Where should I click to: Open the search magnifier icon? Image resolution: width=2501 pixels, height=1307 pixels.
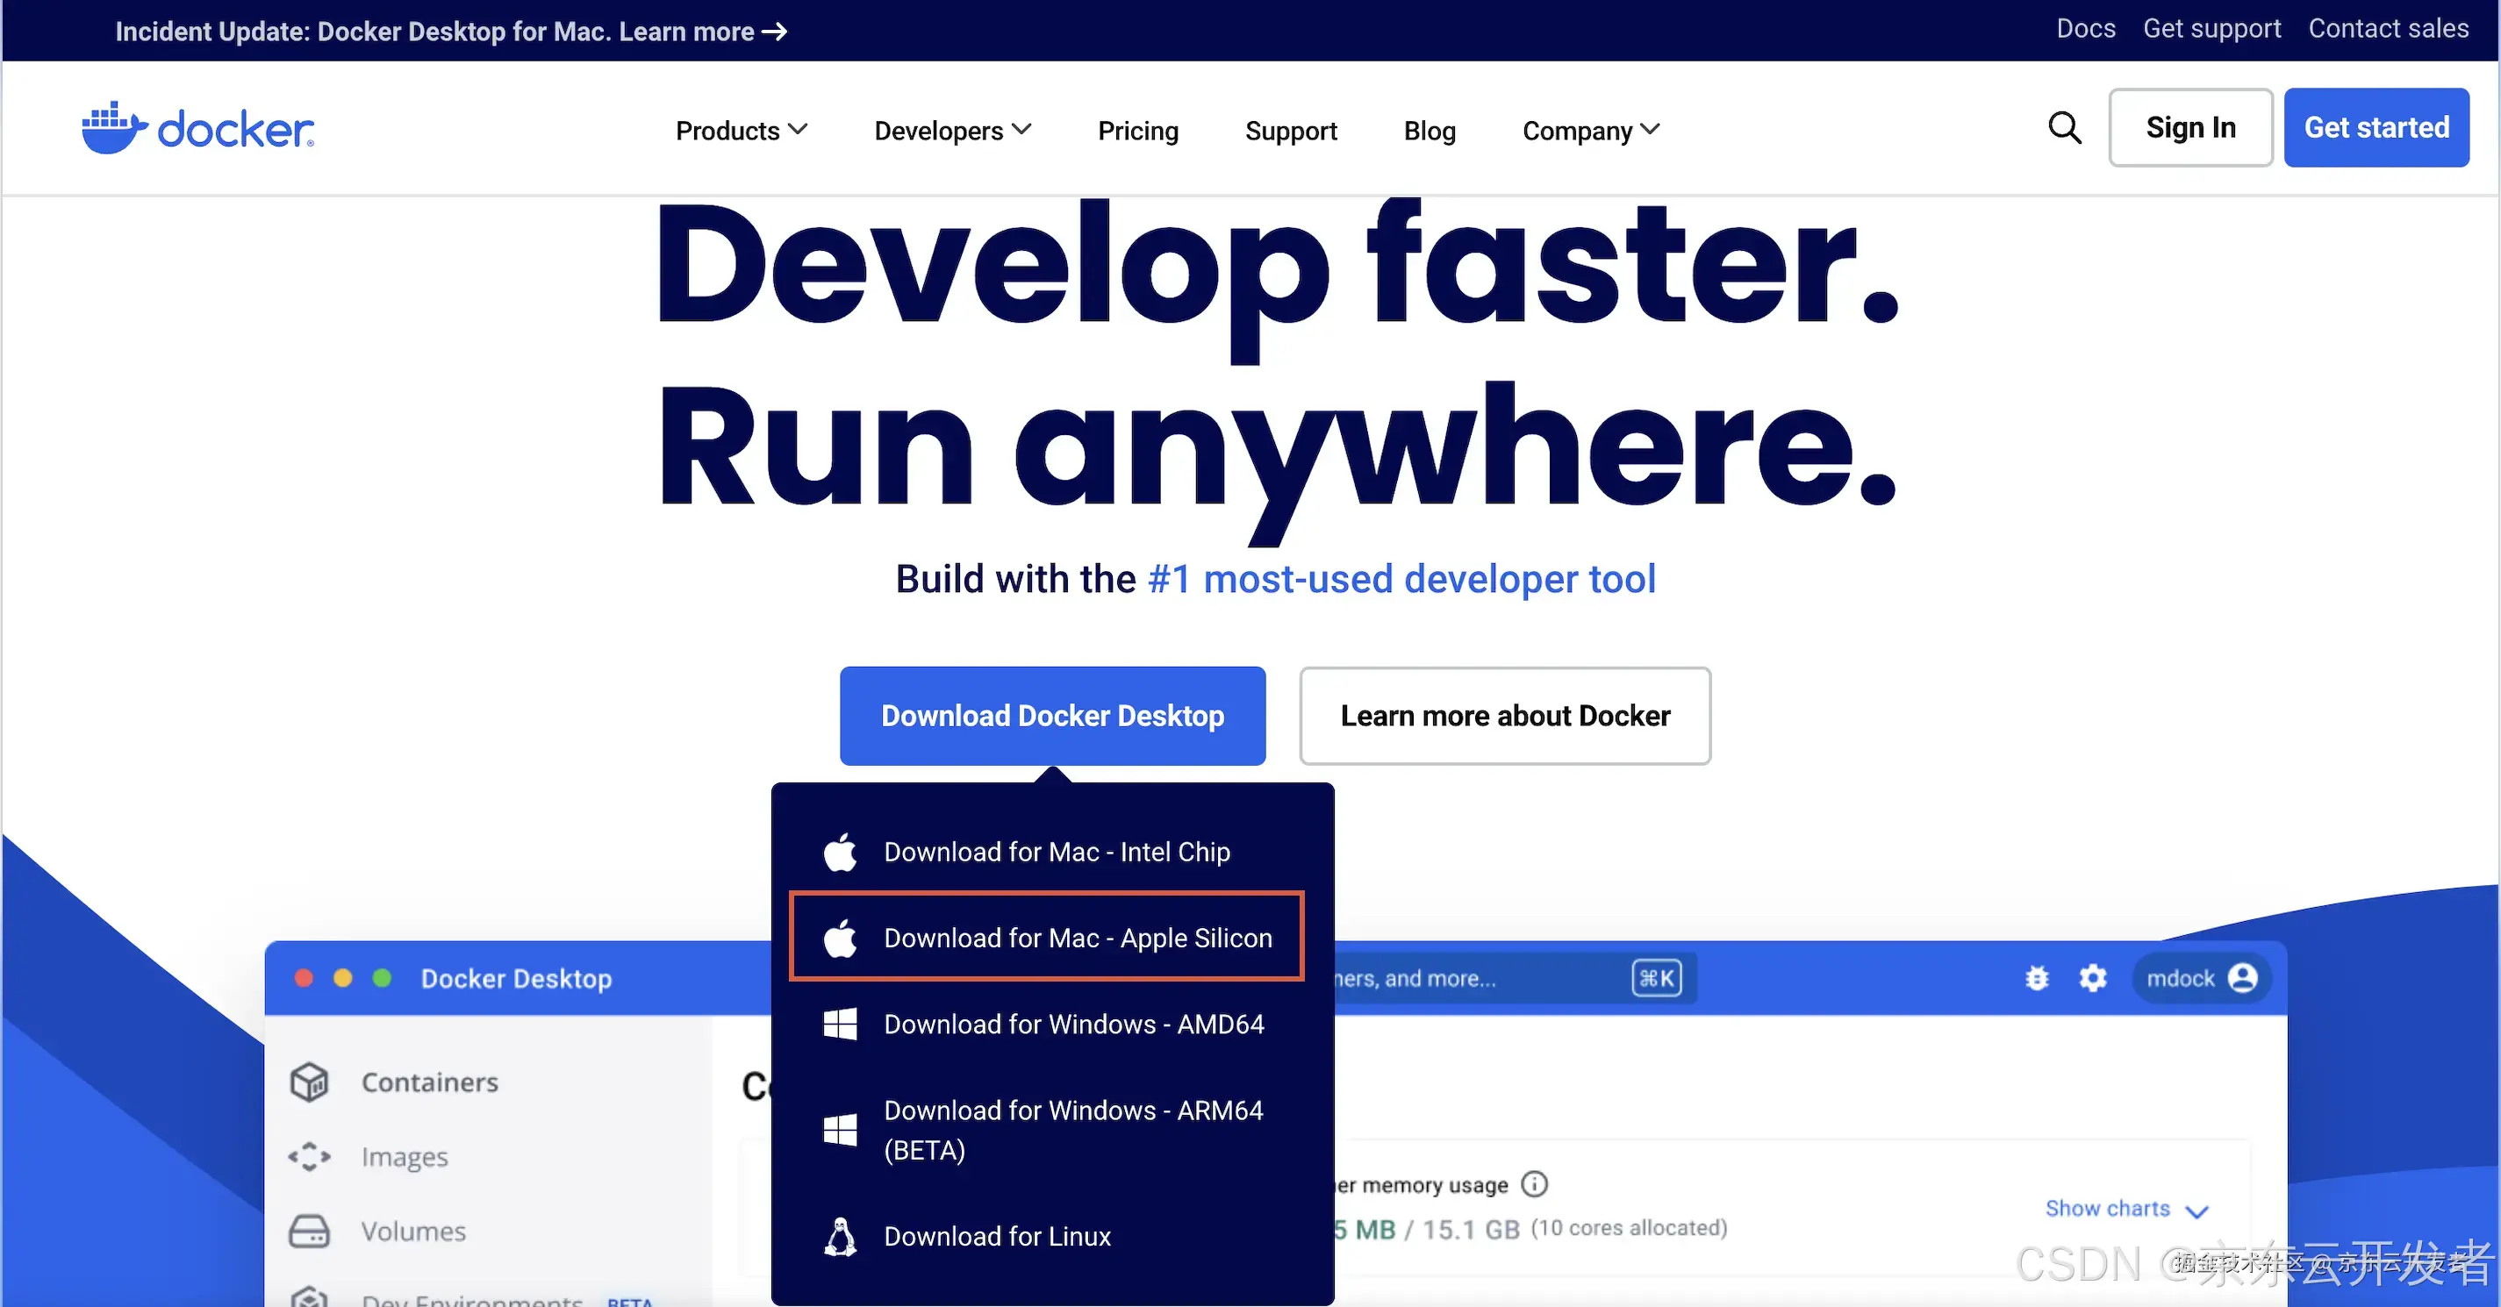coord(2064,128)
